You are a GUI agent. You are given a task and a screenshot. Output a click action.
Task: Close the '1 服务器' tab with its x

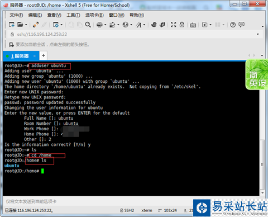[x=35, y=56]
